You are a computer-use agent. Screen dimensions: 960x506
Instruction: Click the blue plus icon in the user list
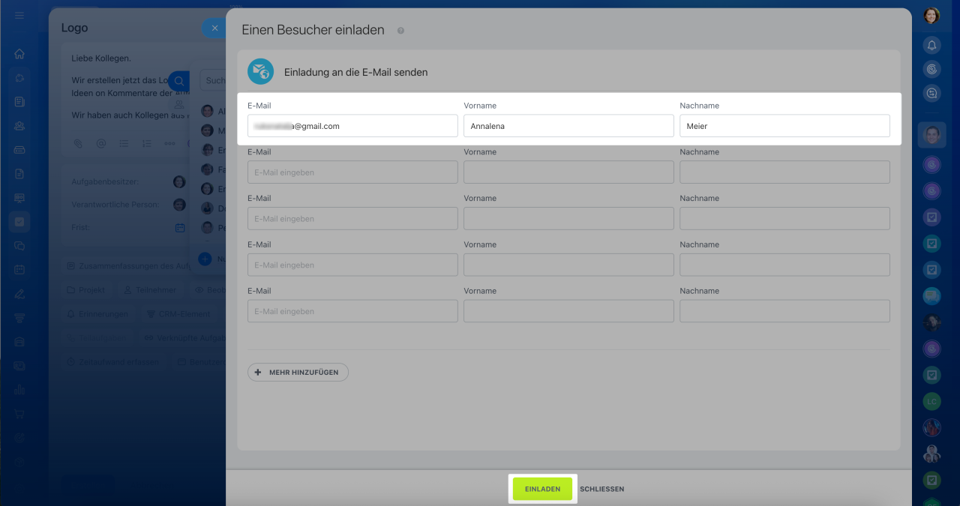point(205,259)
